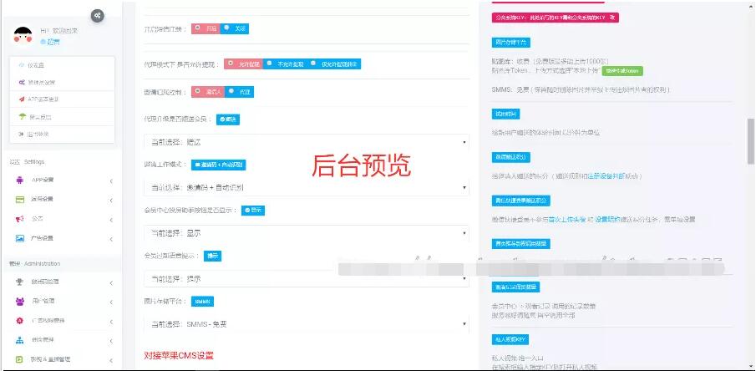This screenshot has width=756, height=371.
Task: Open the dropdown showing 当前选择: 提示
Action: pos(306,277)
